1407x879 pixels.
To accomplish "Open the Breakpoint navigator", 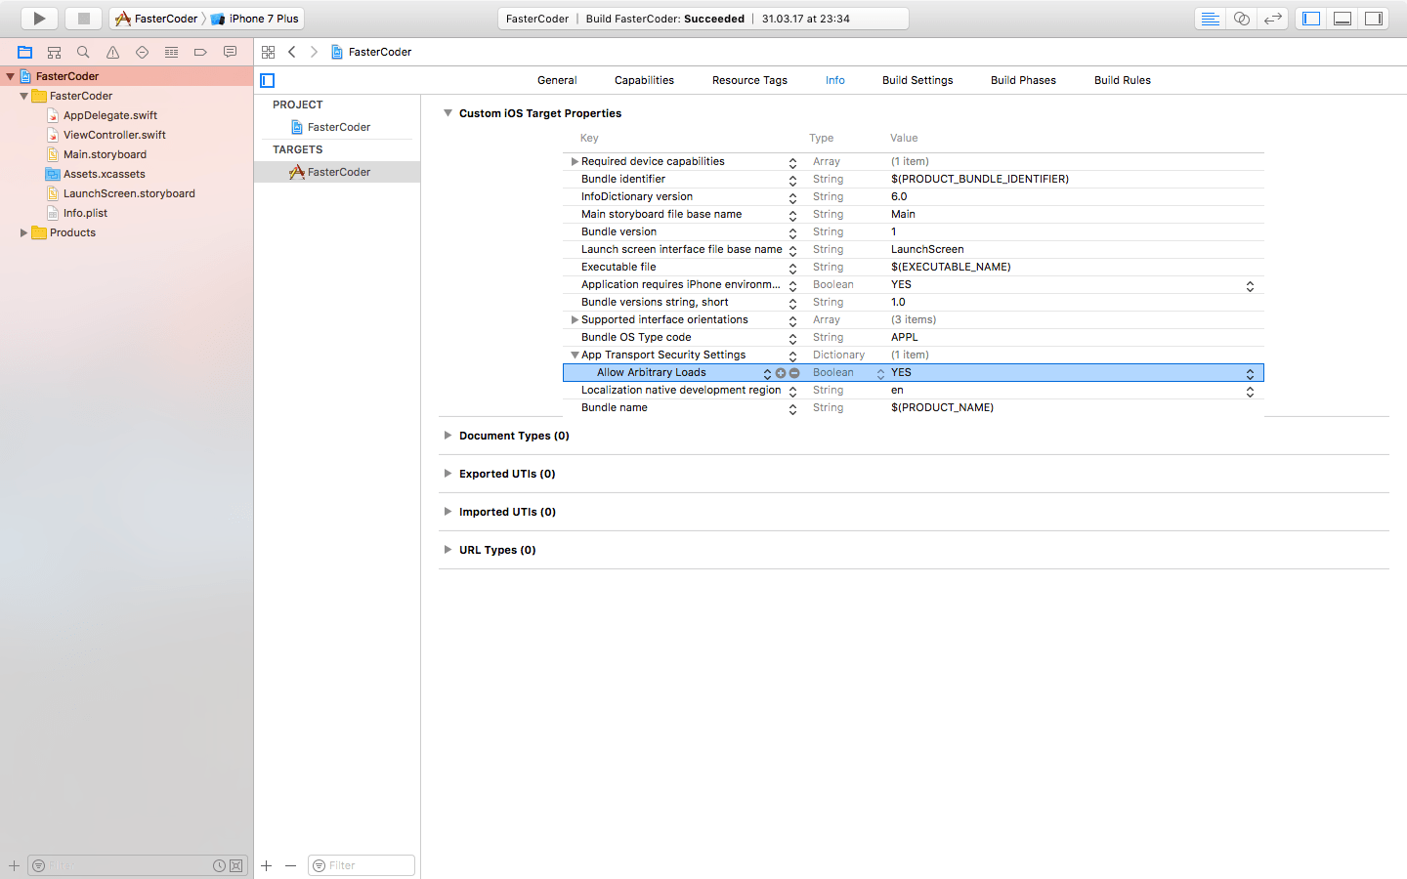I will point(200,52).
